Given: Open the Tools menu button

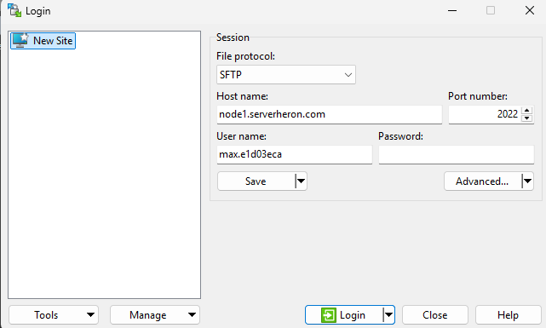Looking at the screenshot, I should (x=54, y=315).
